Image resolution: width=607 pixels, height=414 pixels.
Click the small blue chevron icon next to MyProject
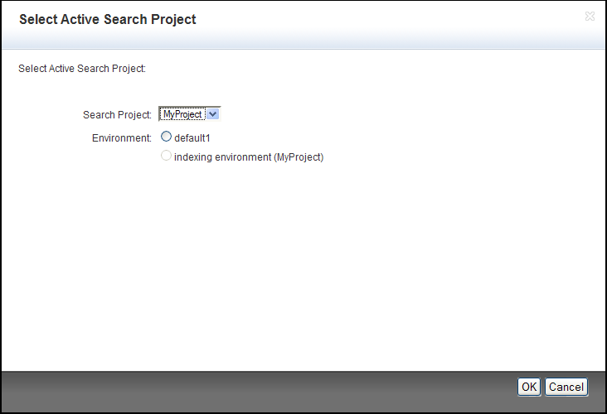[212, 114]
